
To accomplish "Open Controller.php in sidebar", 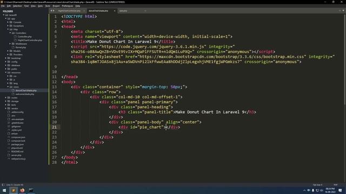I will (24, 37).
